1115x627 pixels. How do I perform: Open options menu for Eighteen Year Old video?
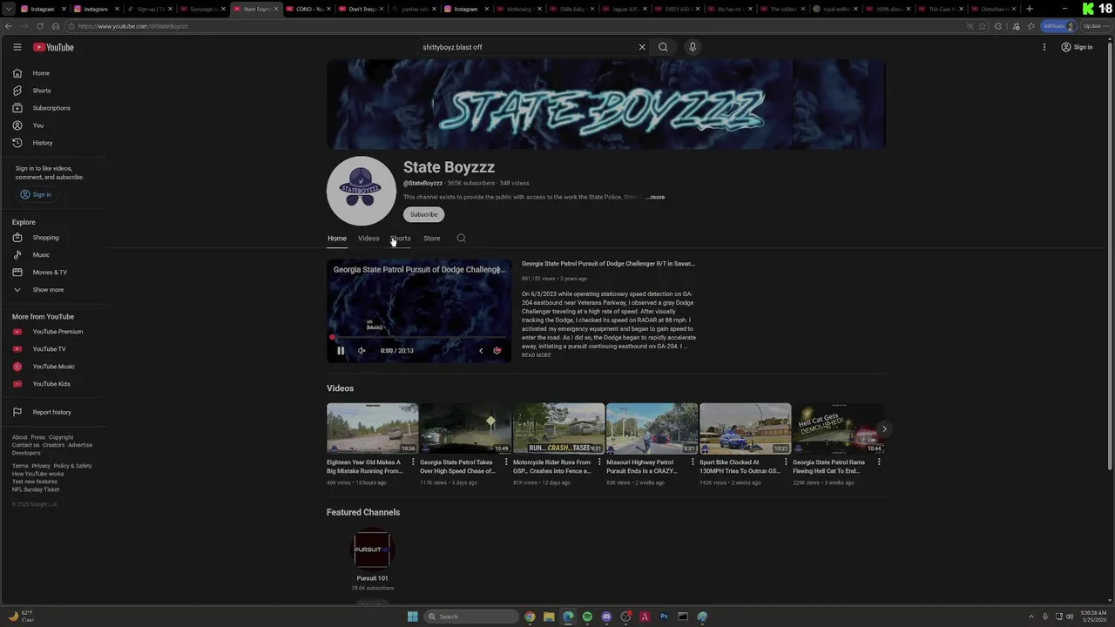[x=413, y=462]
